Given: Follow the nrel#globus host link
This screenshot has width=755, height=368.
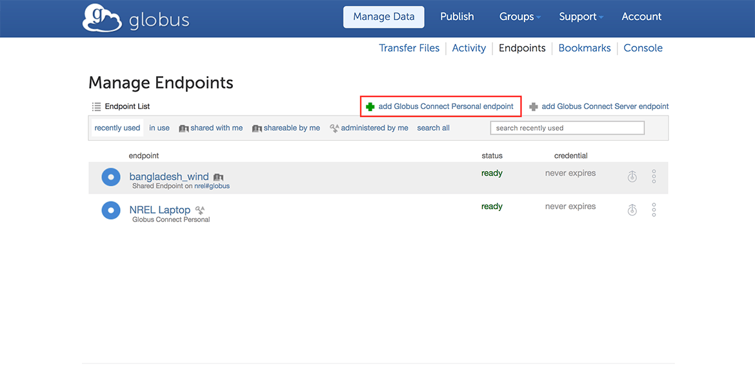Looking at the screenshot, I should click(x=212, y=186).
